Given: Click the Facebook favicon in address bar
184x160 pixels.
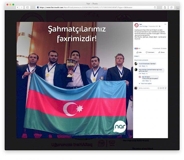Looking at the screenshot, I should [x=38, y=7].
